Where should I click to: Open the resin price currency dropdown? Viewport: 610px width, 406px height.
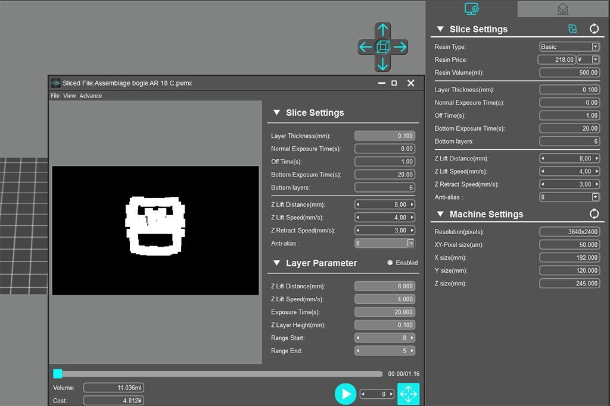tap(595, 59)
